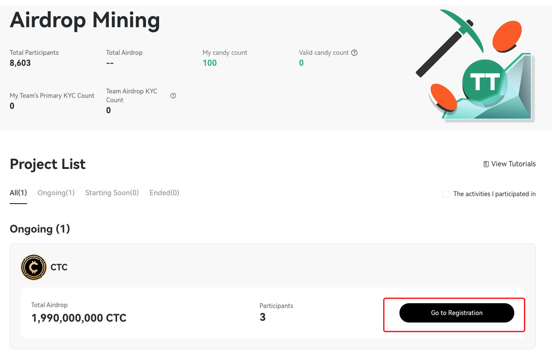Open the Ended(0) tab
Viewport: 552px width, 355px height.
(164, 193)
